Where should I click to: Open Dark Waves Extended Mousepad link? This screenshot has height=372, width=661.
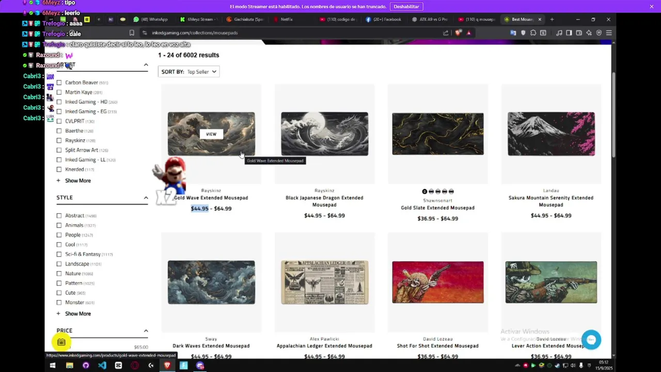(x=211, y=346)
